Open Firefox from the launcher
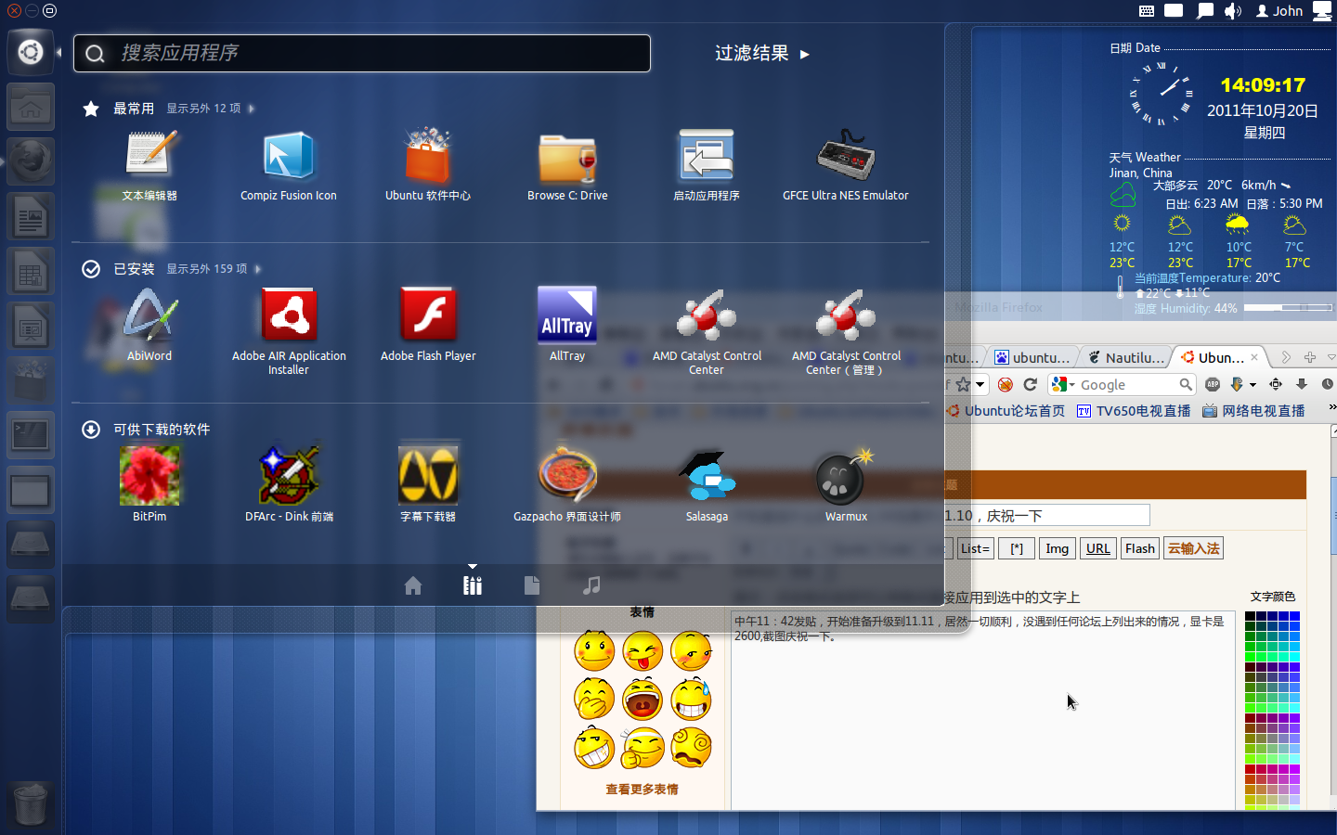The height and width of the screenshot is (835, 1337). tap(31, 161)
